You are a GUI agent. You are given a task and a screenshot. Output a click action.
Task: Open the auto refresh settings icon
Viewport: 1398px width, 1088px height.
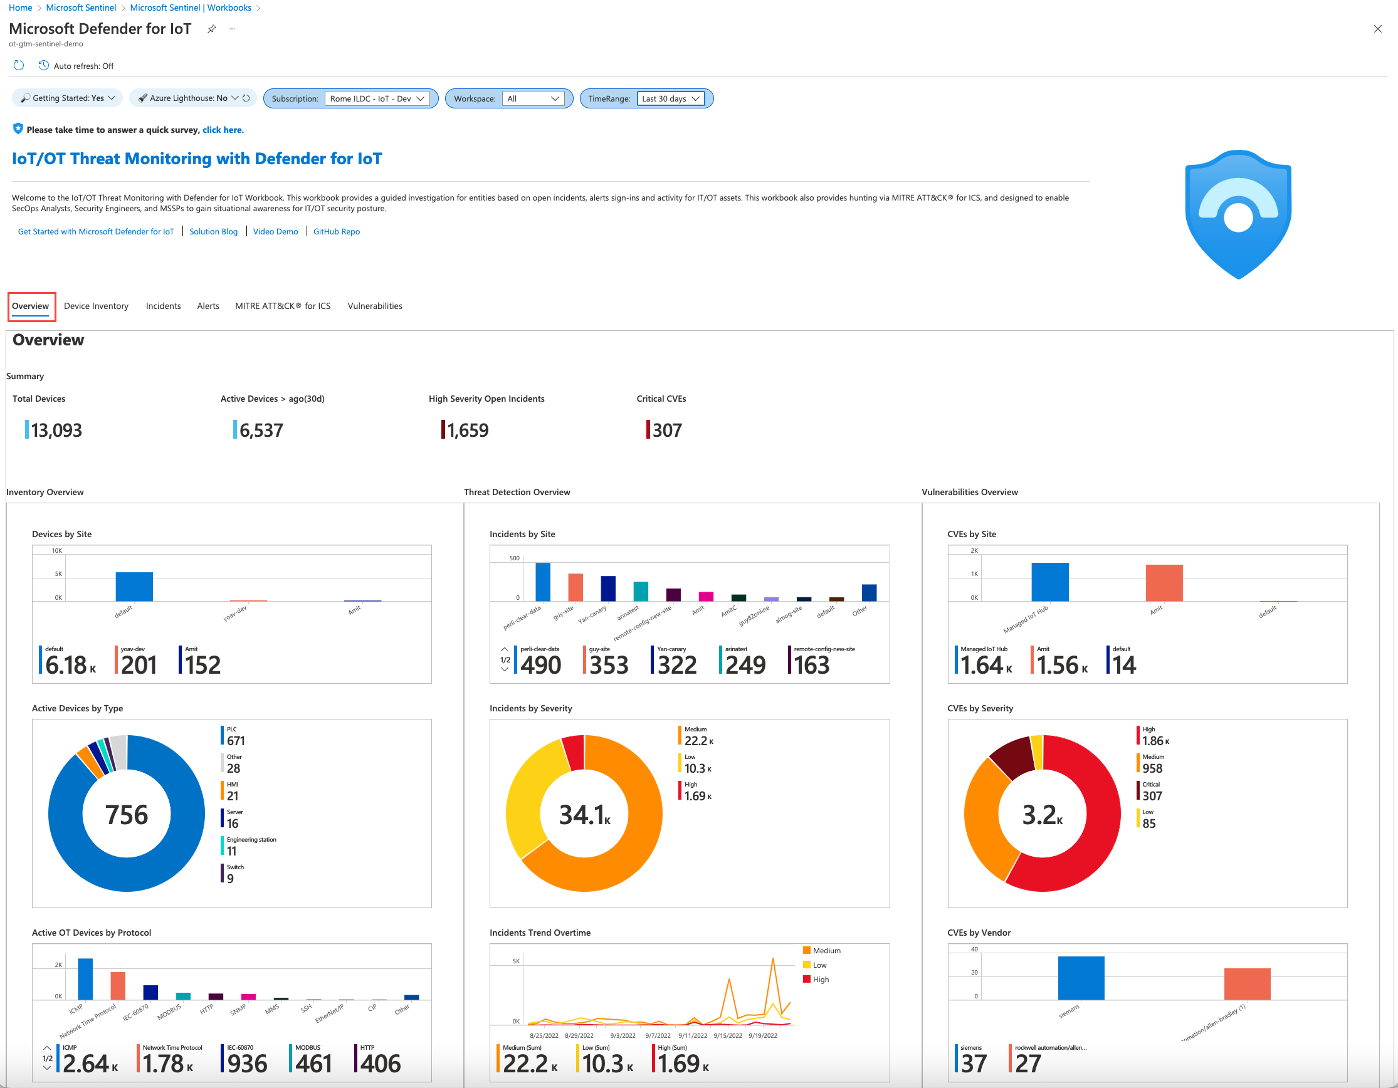coord(43,65)
